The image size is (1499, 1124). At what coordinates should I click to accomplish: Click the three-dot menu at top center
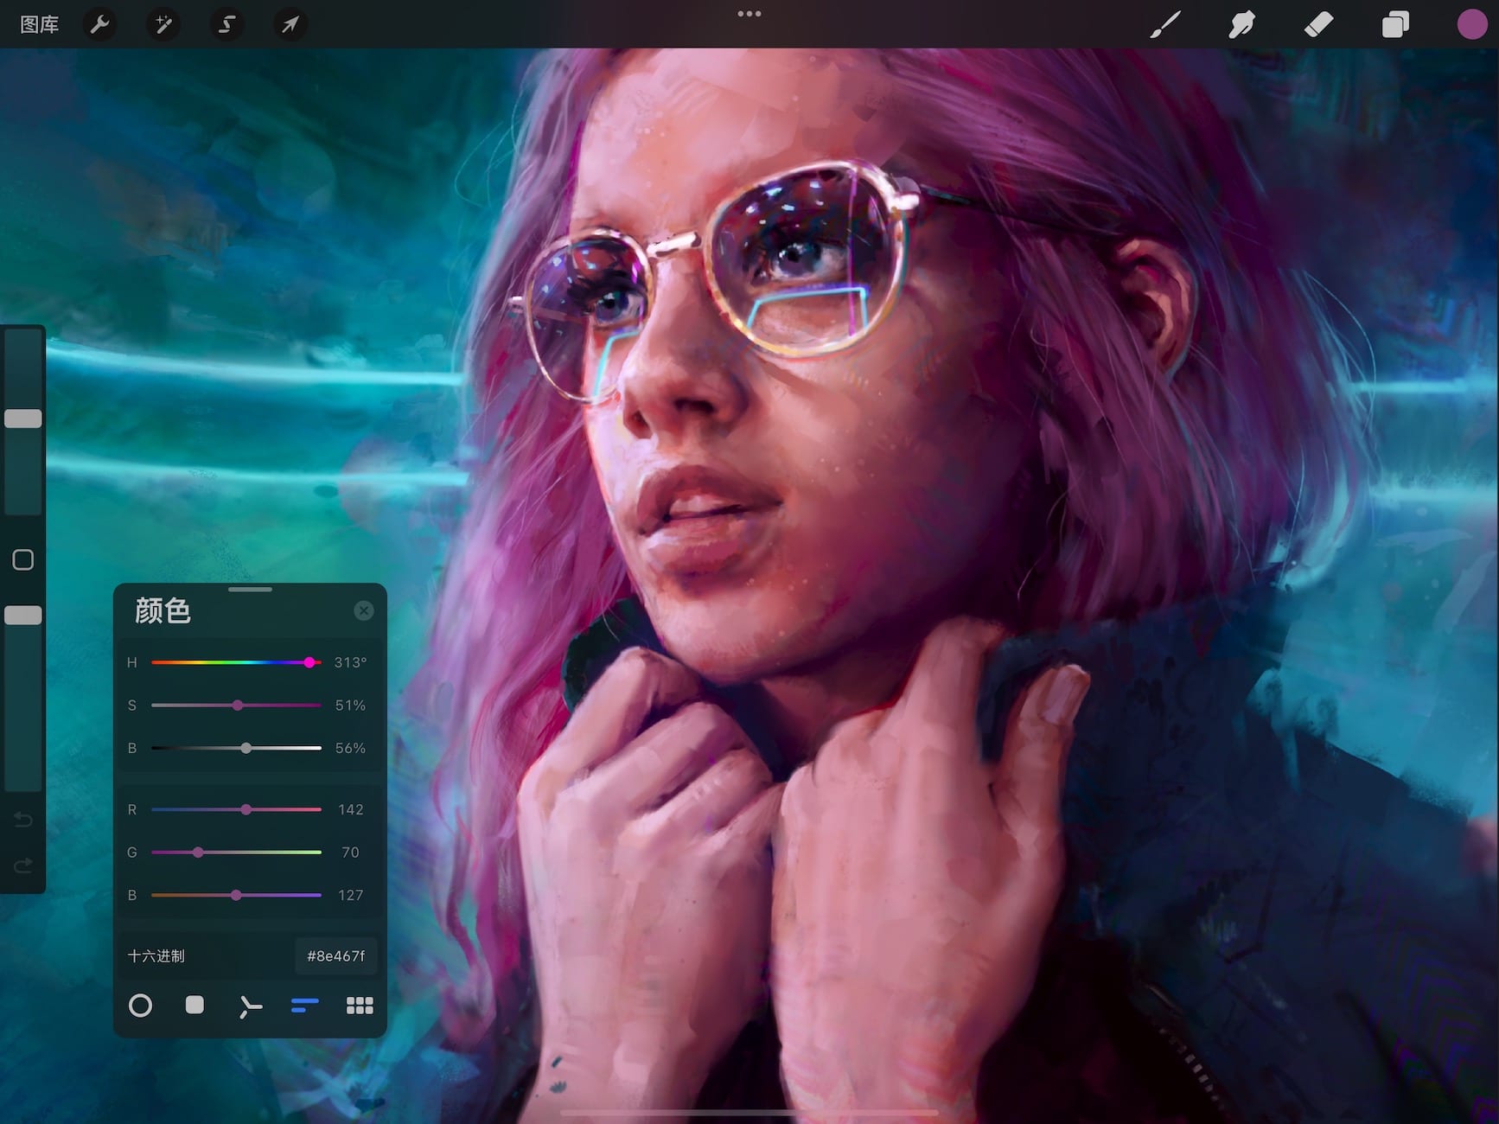pyautogui.click(x=749, y=14)
